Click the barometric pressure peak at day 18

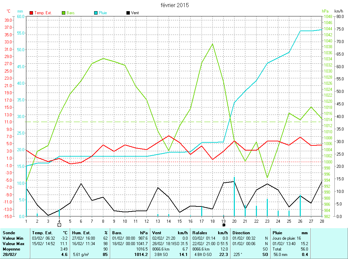[x=212, y=44]
